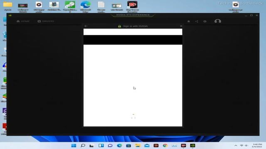Screen dimensions: 266x149
Task: Switch to screen recorder app in the taskbar
Action: 183,145
